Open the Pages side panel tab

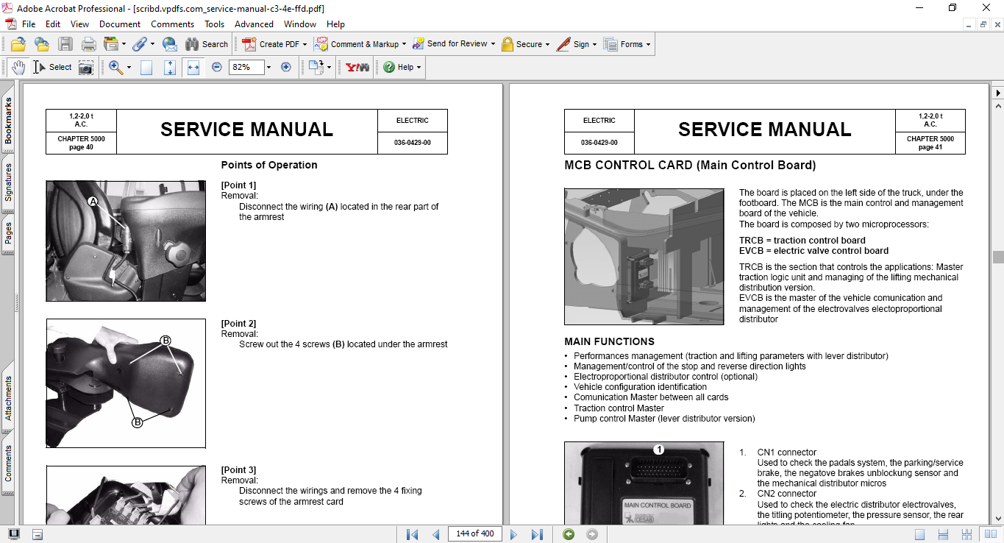point(8,233)
